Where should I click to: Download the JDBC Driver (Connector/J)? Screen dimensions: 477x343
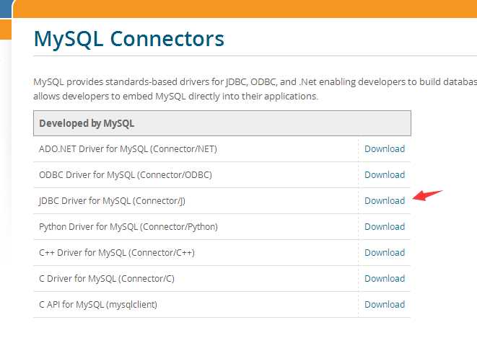(x=385, y=200)
